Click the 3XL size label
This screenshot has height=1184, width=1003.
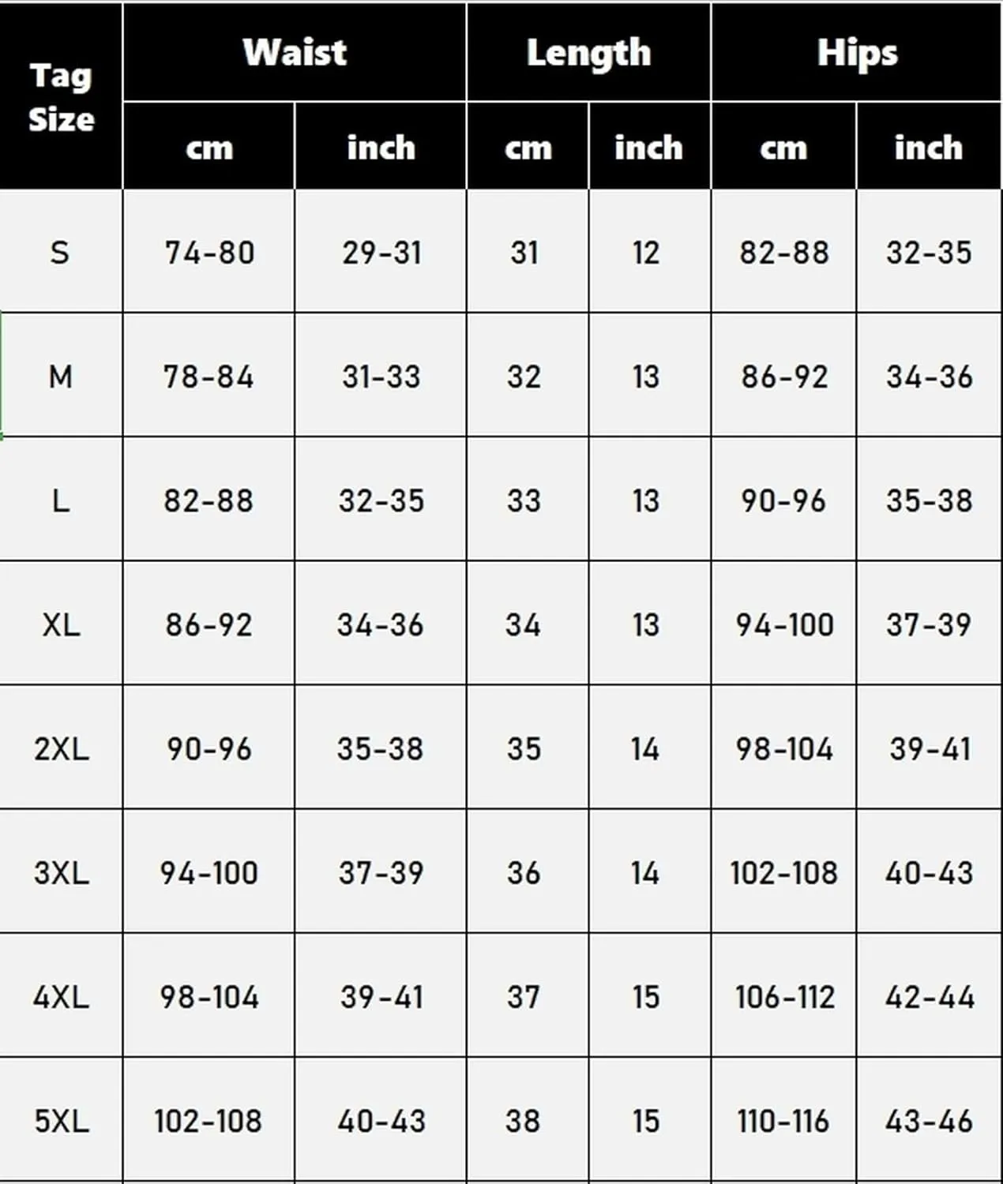pos(61,871)
